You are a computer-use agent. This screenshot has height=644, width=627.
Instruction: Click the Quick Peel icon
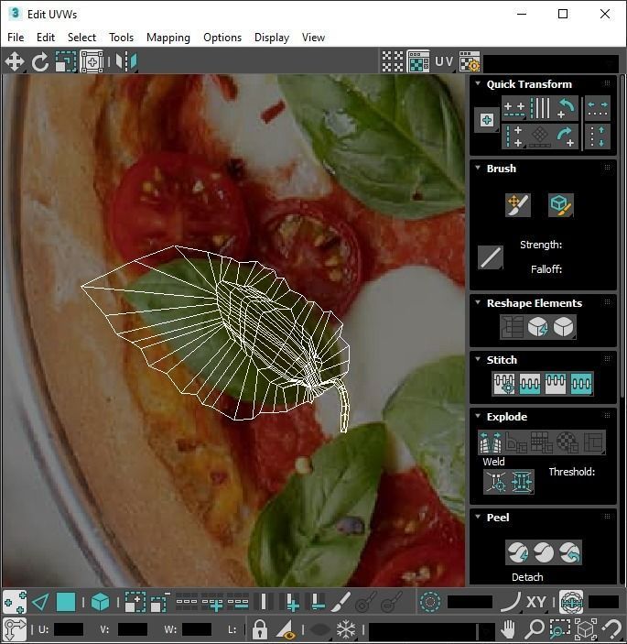click(518, 552)
